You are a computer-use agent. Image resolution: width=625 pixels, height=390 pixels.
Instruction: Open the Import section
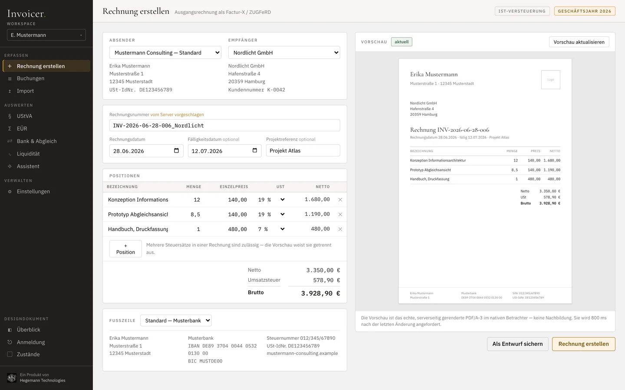[46, 91]
